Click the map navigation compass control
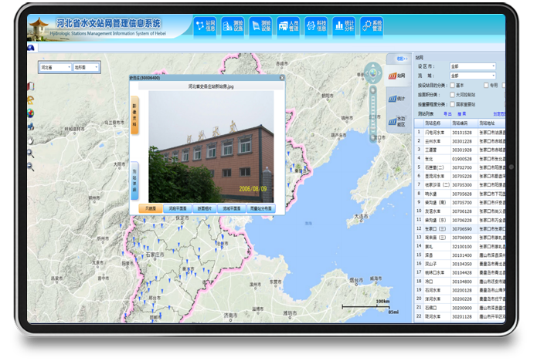 coord(374,74)
